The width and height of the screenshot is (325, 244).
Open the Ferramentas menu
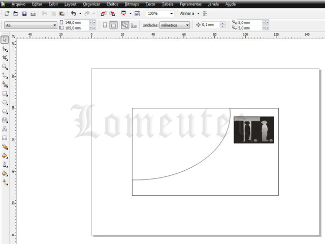click(191, 4)
